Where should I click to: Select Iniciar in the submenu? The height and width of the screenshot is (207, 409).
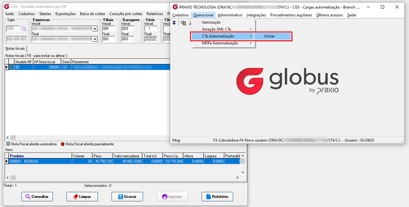[x=272, y=36]
